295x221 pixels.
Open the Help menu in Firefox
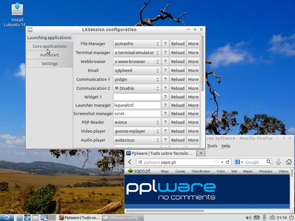click(x=226, y=146)
